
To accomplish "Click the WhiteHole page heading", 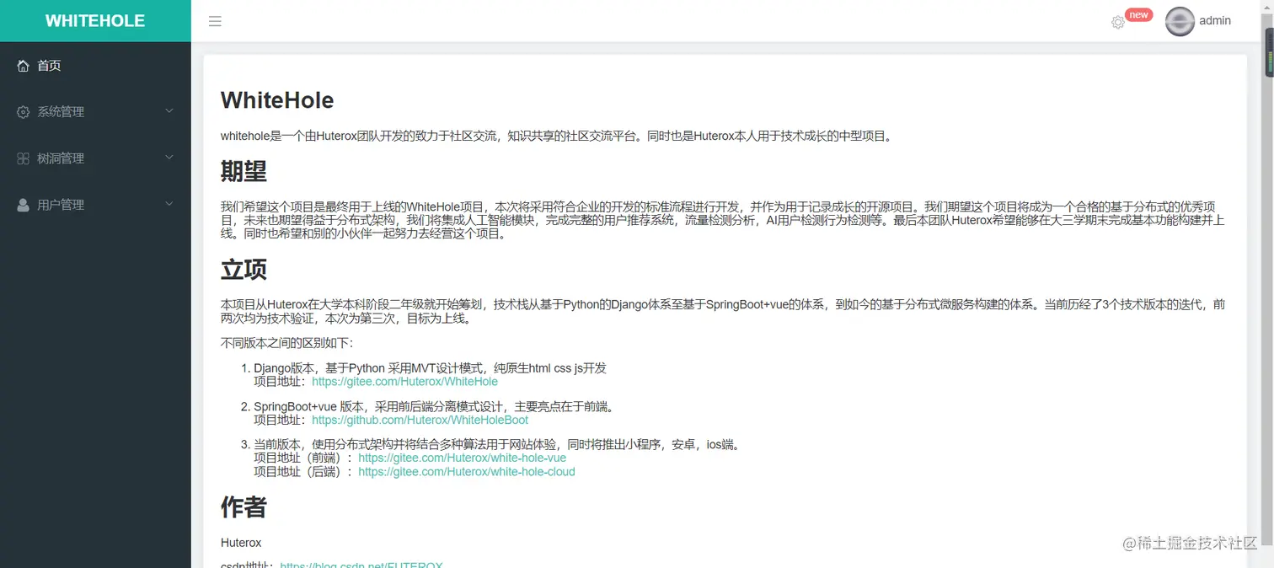I will click(x=277, y=100).
